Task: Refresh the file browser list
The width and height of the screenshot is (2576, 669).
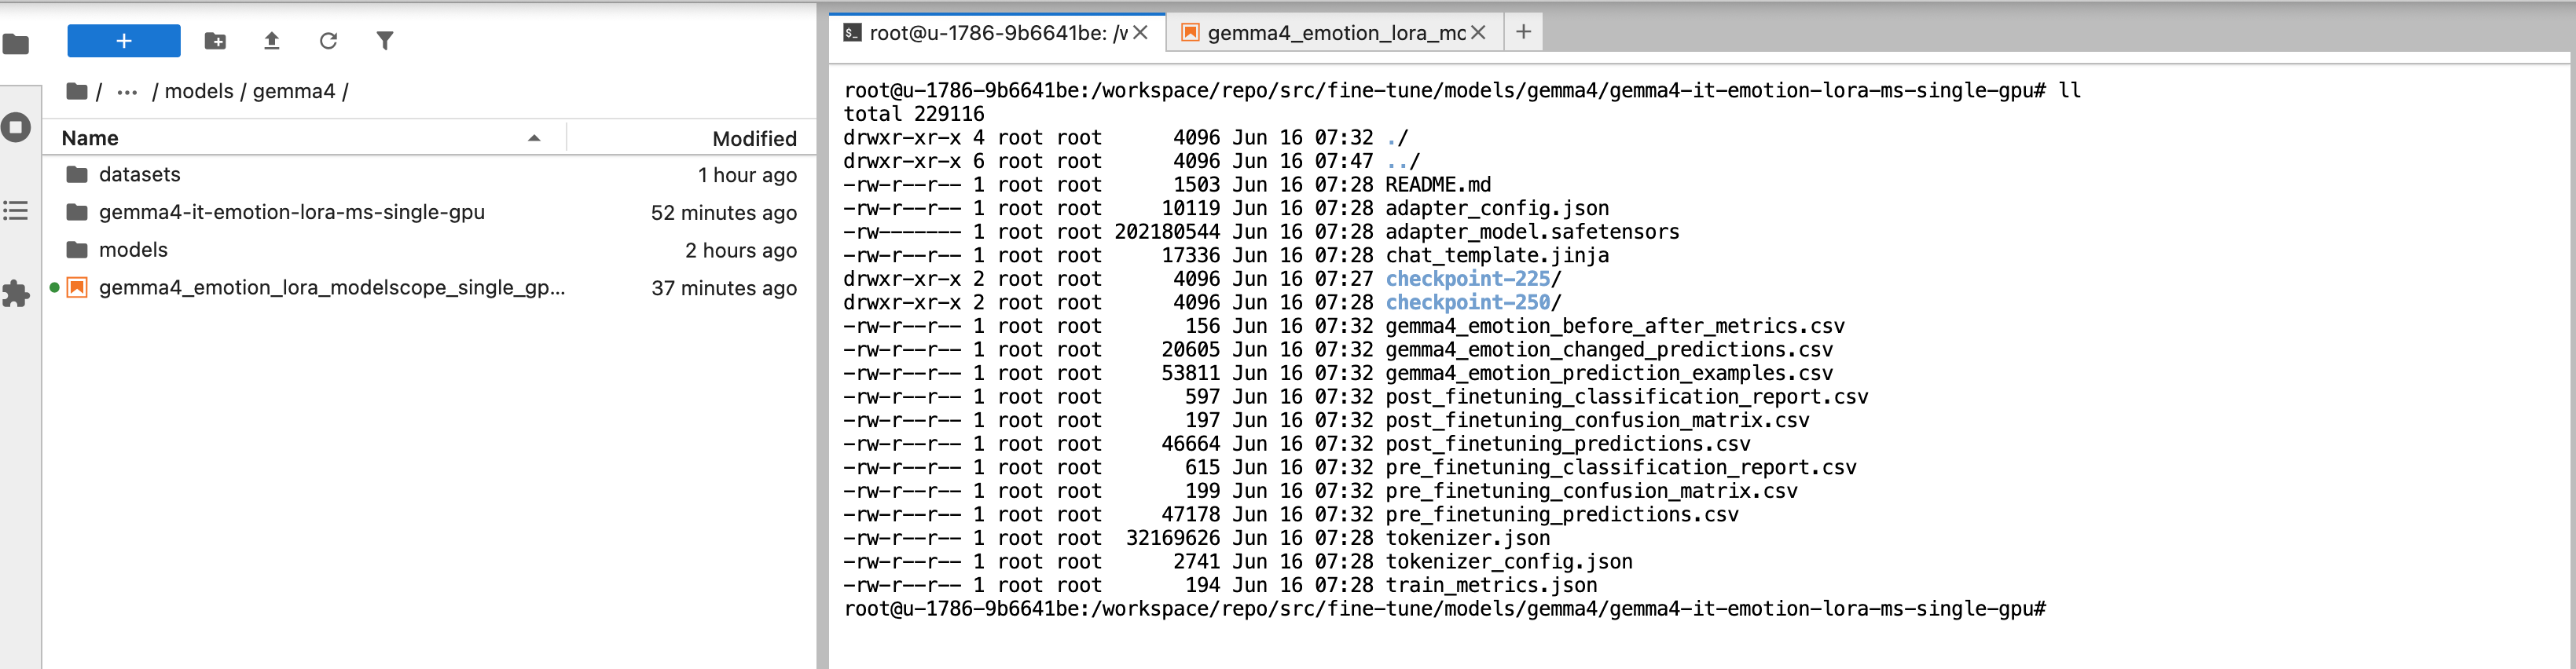Action: tap(328, 41)
